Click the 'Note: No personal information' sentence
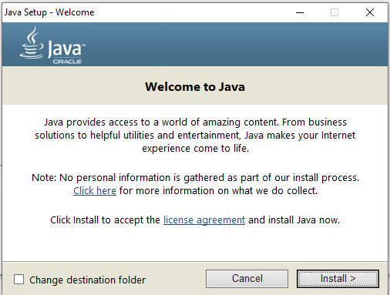 pos(195,178)
